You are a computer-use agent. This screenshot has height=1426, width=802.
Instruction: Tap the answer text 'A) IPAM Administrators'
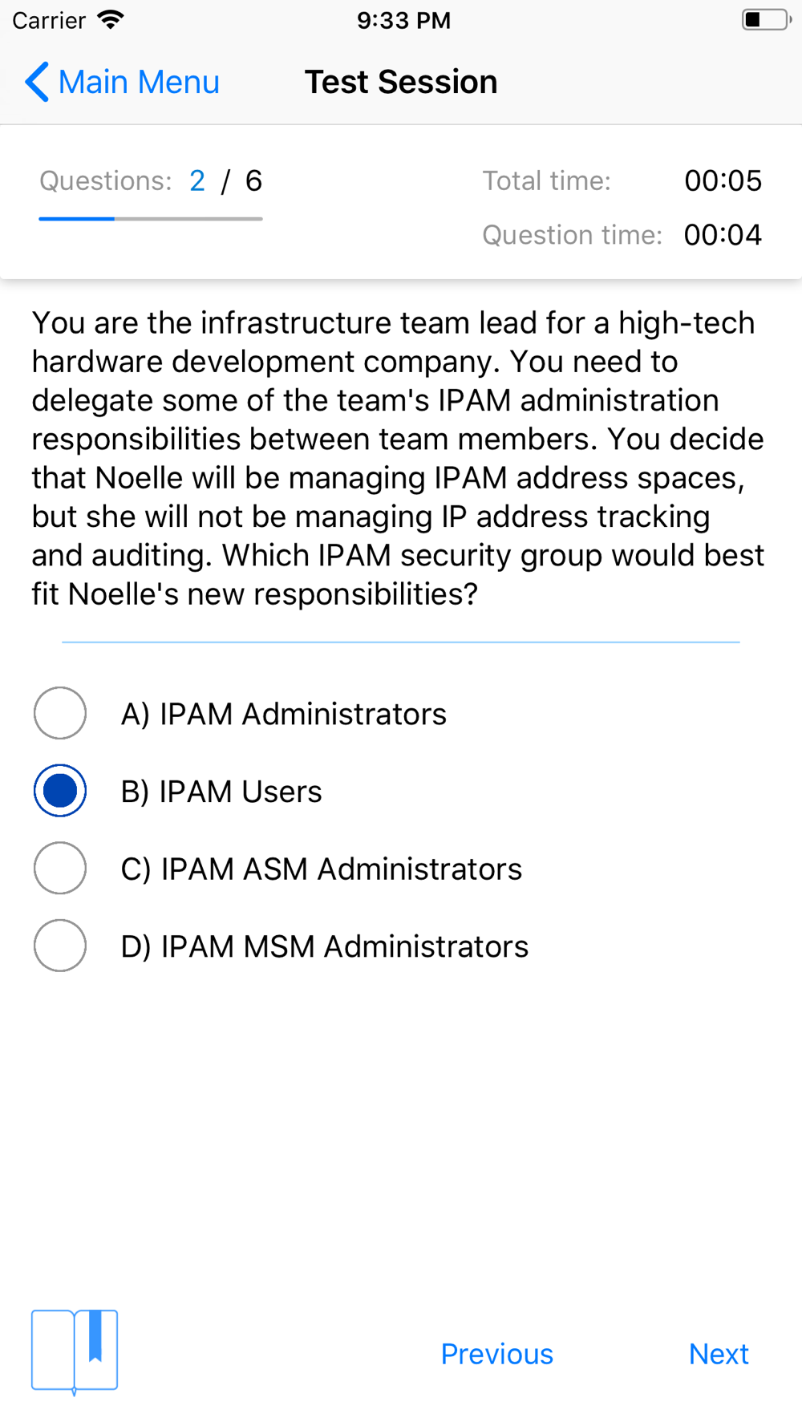pos(284,714)
